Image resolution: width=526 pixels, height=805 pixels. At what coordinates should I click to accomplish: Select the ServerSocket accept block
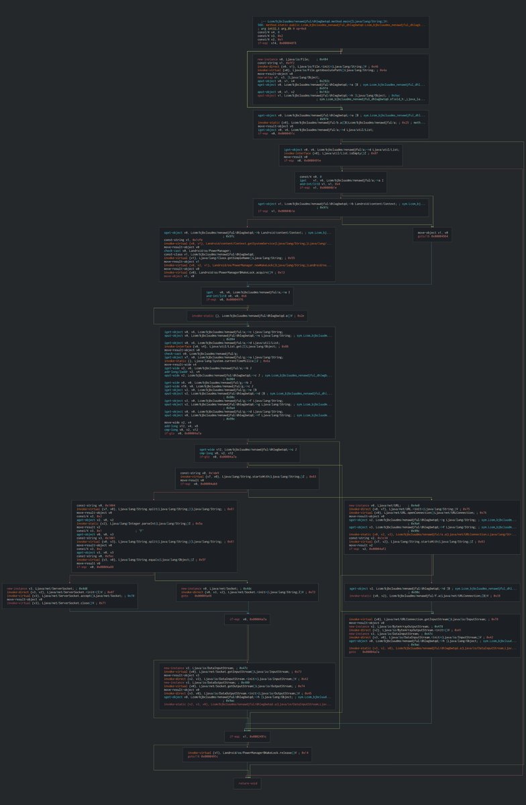tap(70, 596)
